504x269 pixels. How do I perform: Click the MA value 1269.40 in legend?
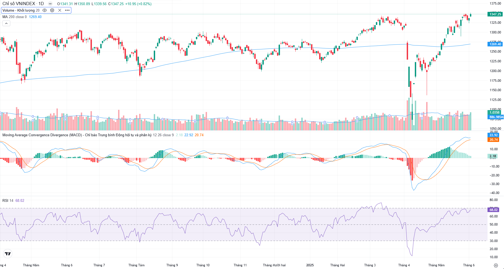(35, 17)
